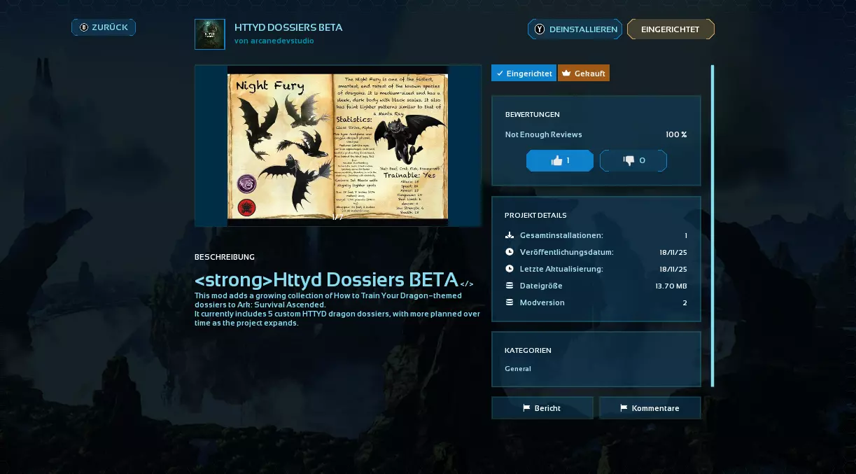Click the General category label
Image resolution: width=856 pixels, height=474 pixels.
pos(518,368)
